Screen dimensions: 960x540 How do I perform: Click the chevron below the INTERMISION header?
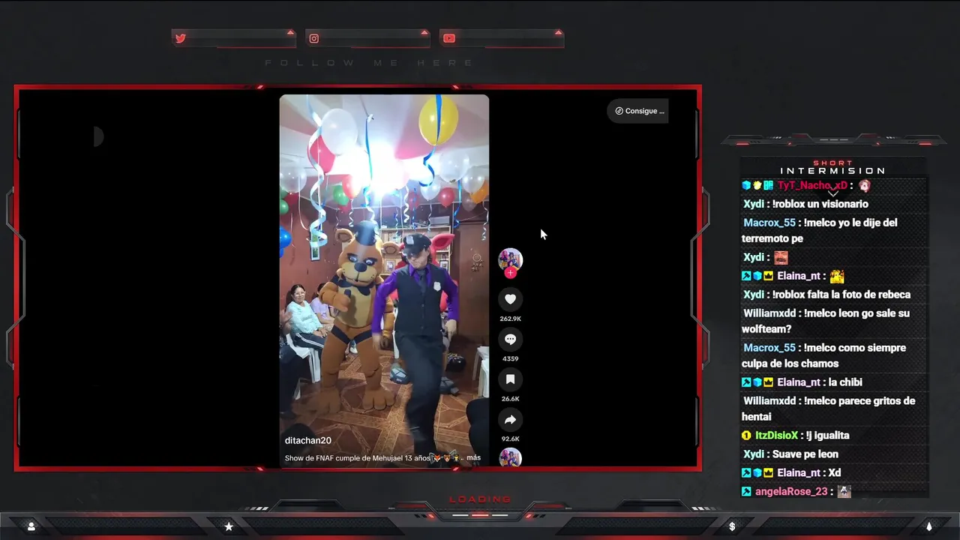(x=833, y=193)
